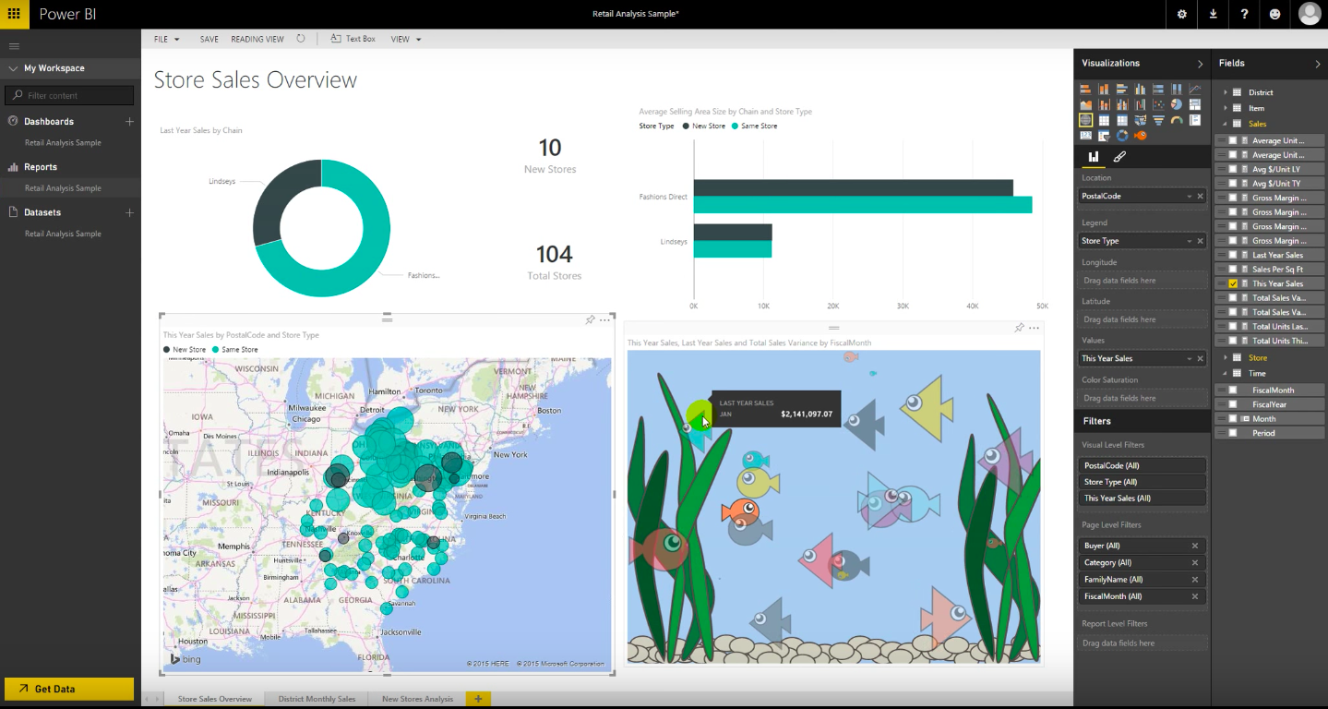
Task: Remove the Buyer page level filter
Action: (1195, 546)
